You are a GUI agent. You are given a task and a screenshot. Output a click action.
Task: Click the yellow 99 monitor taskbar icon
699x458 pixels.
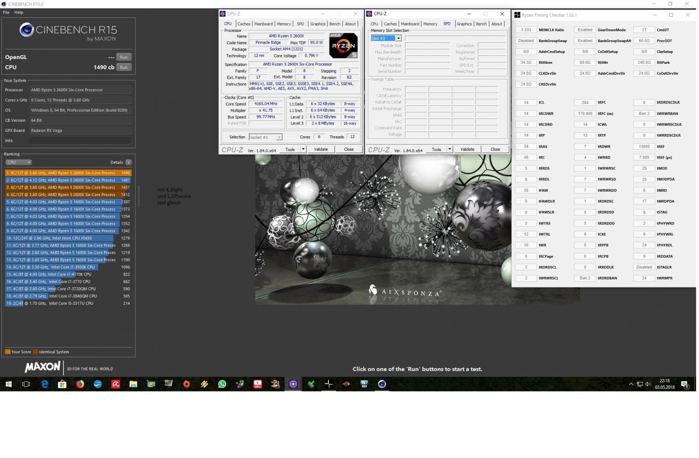169,384
